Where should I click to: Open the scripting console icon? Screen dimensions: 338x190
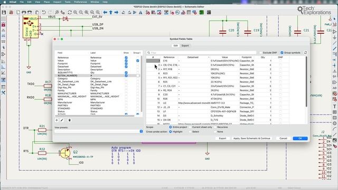click(x=209, y=13)
